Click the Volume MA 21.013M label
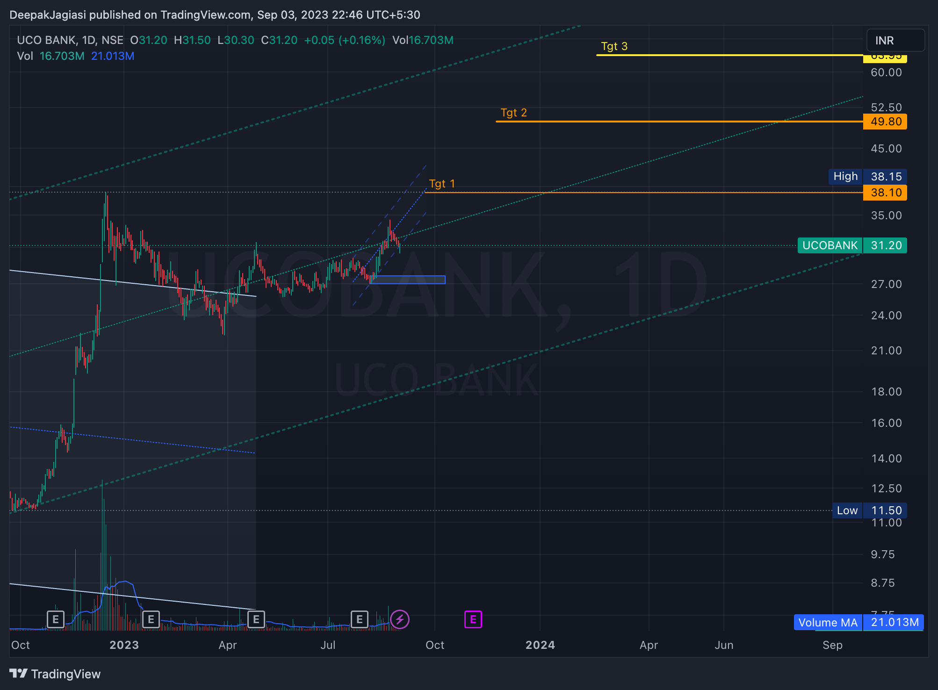The image size is (938, 690). pos(859,622)
